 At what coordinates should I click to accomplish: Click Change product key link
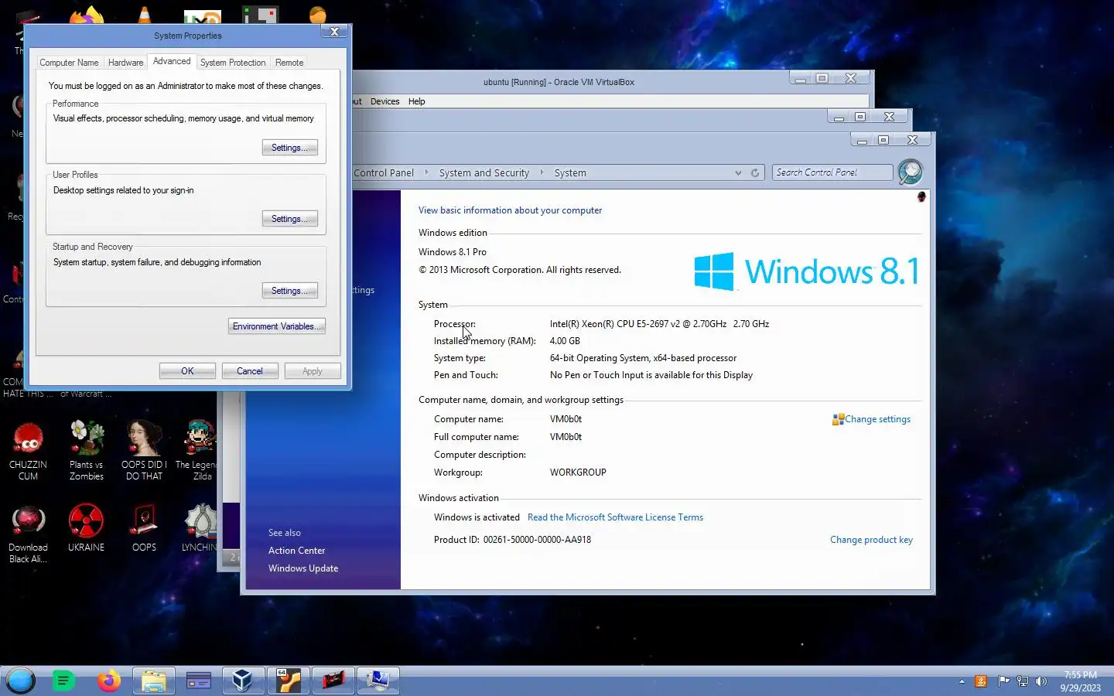click(x=871, y=540)
